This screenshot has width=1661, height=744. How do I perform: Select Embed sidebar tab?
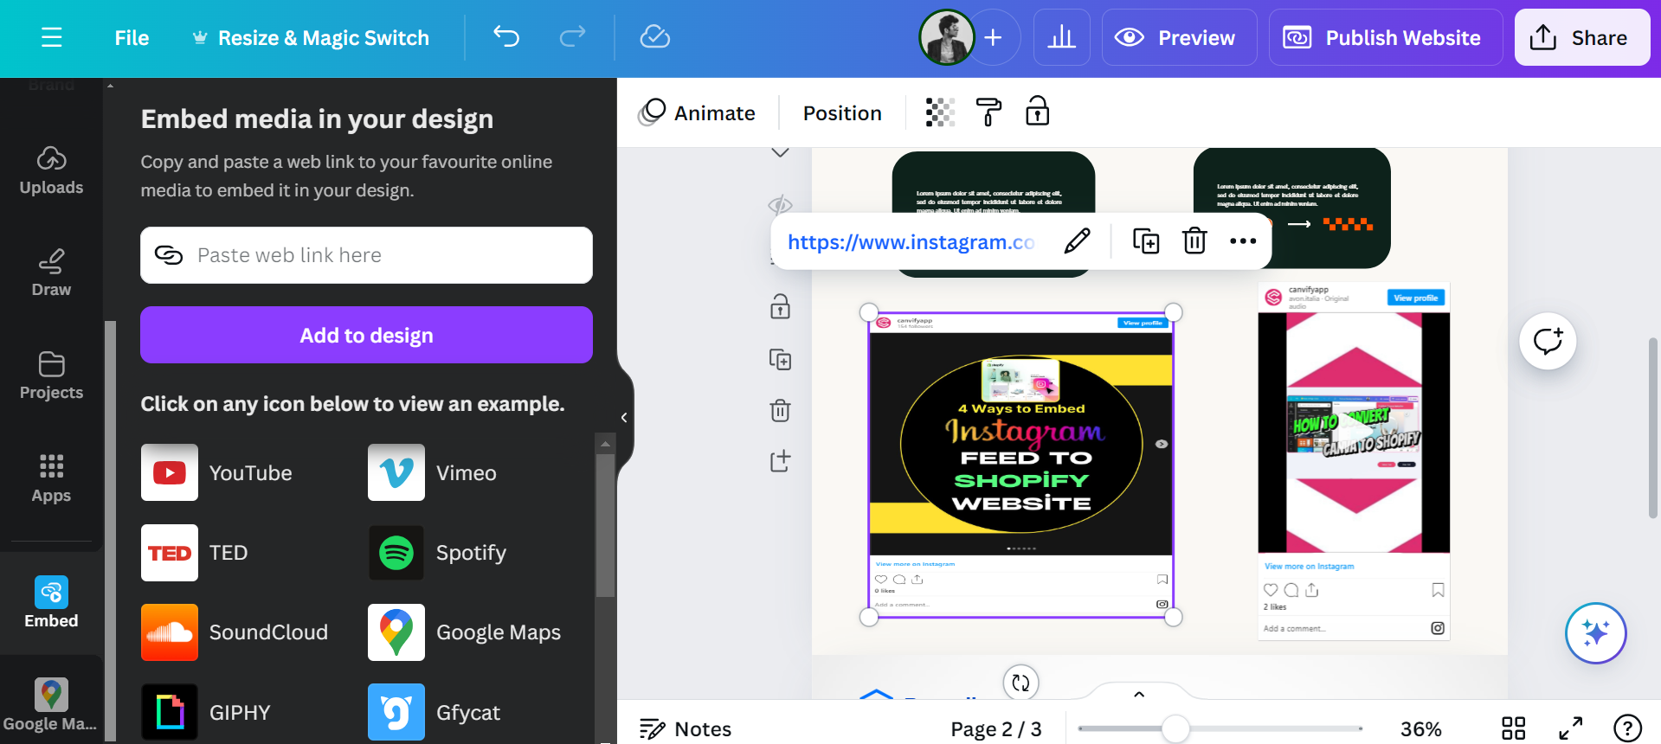click(x=51, y=603)
